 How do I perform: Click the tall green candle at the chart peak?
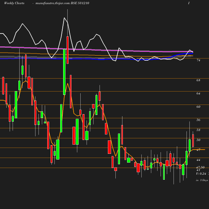point(64,72)
